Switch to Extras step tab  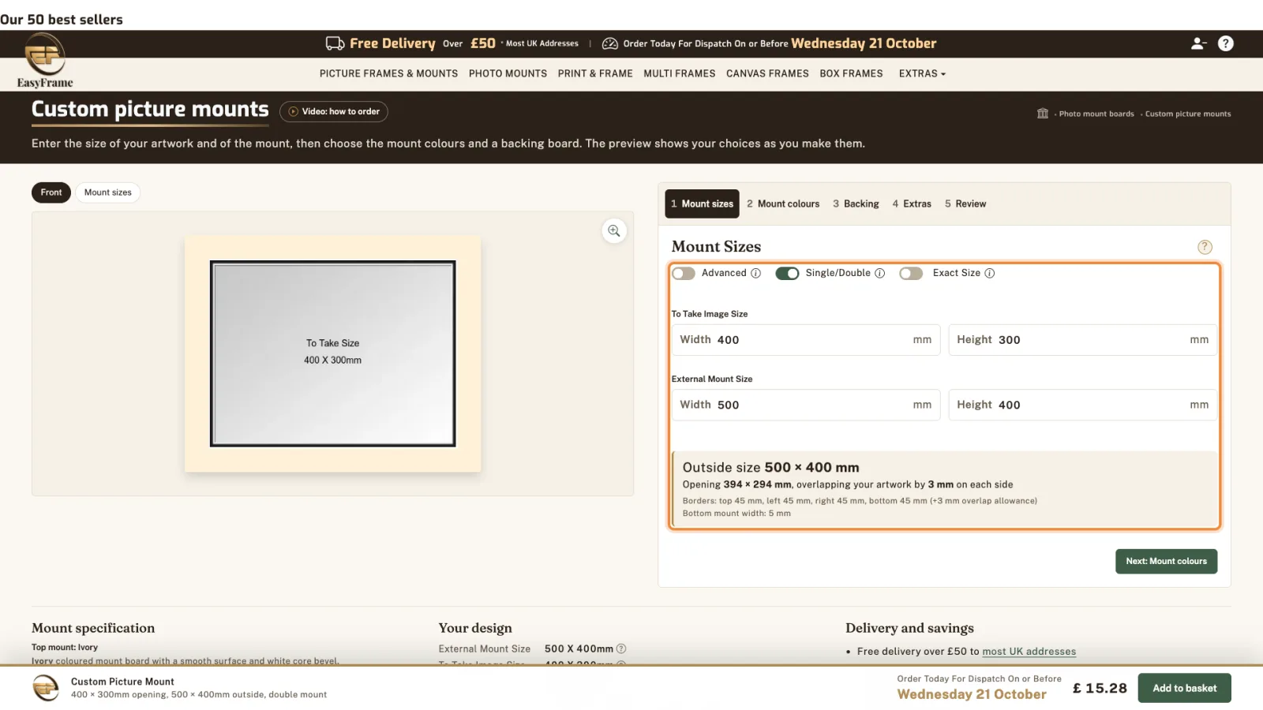[912, 204]
